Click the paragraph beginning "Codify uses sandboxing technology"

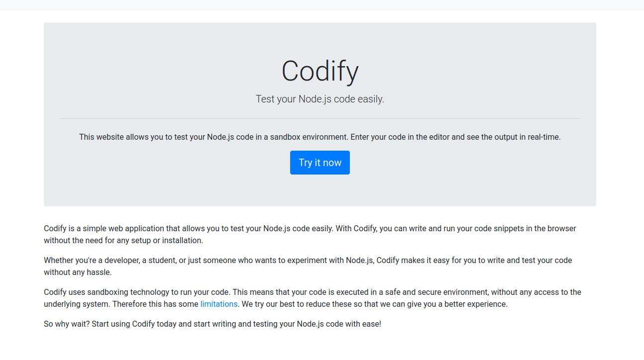[x=313, y=298]
